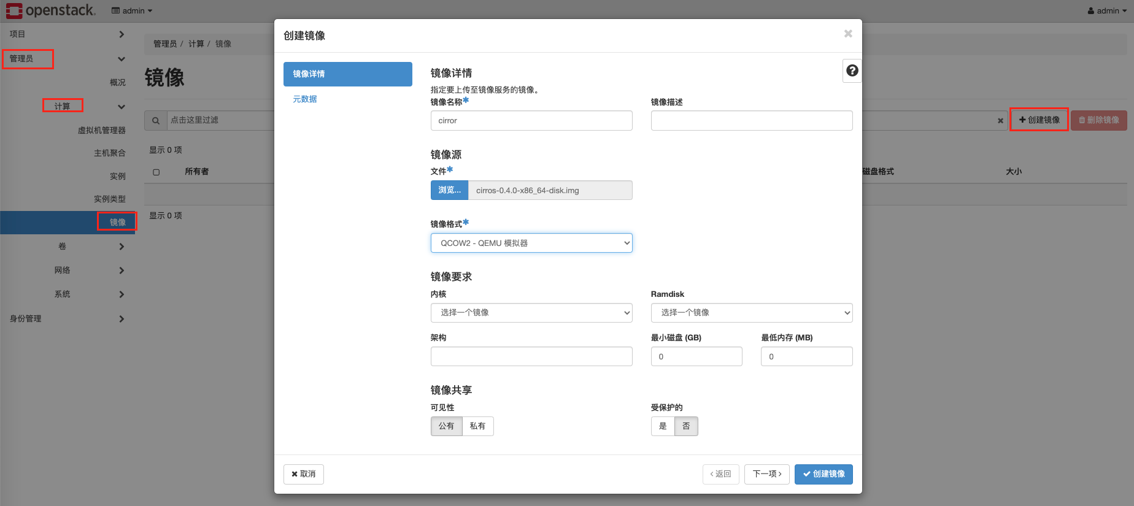Set protected to 是

click(663, 426)
